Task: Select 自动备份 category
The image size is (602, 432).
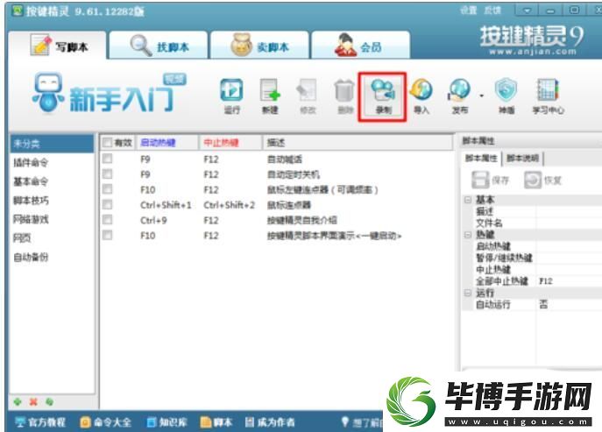Action: coord(52,257)
